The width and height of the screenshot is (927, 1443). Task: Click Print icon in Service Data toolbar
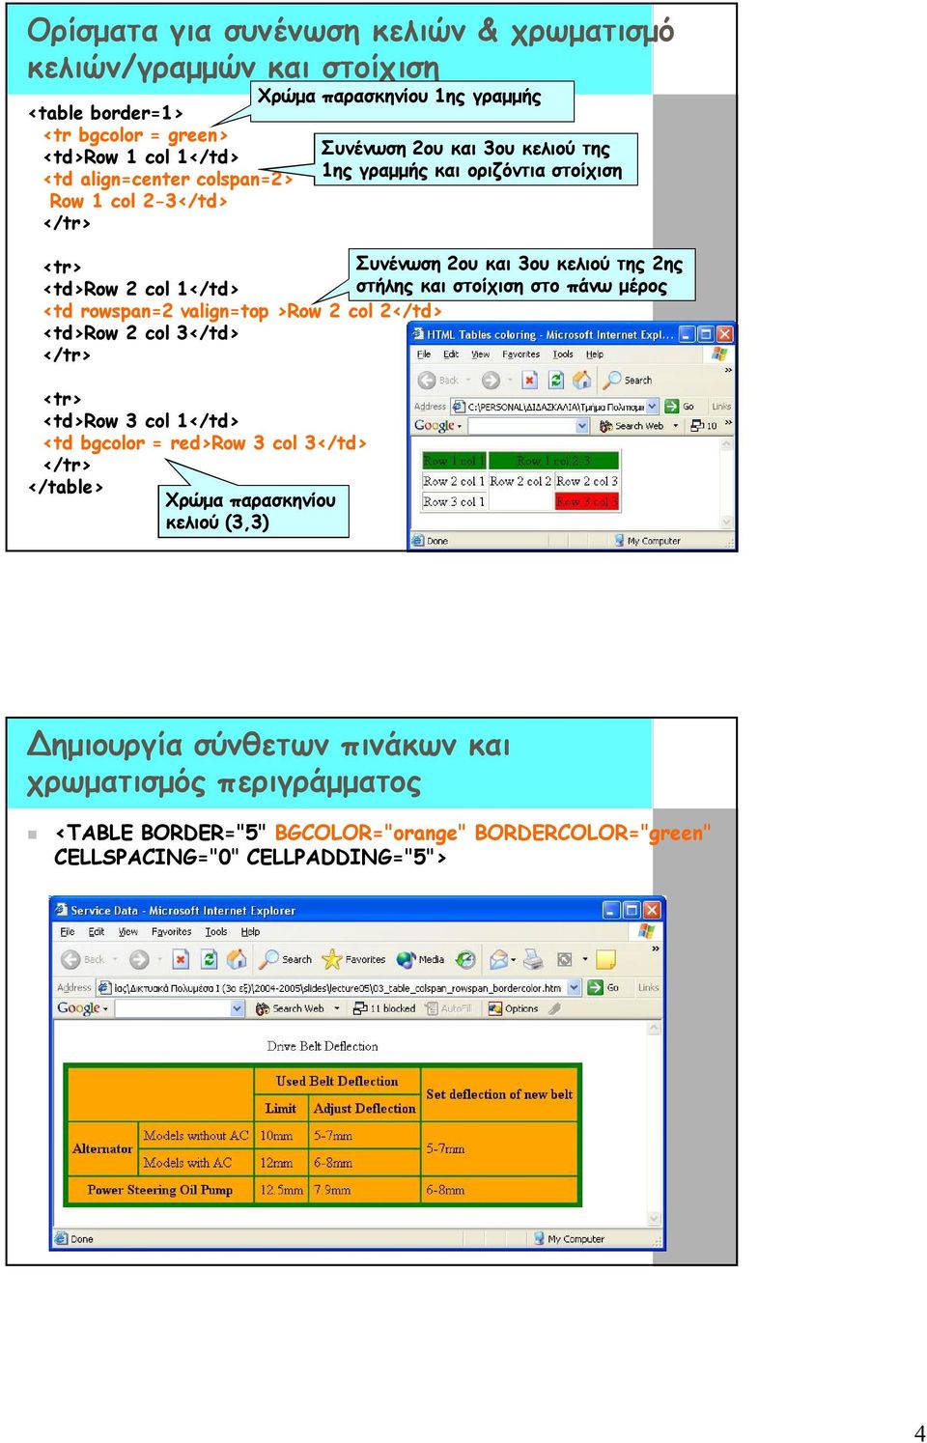(x=534, y=959)
